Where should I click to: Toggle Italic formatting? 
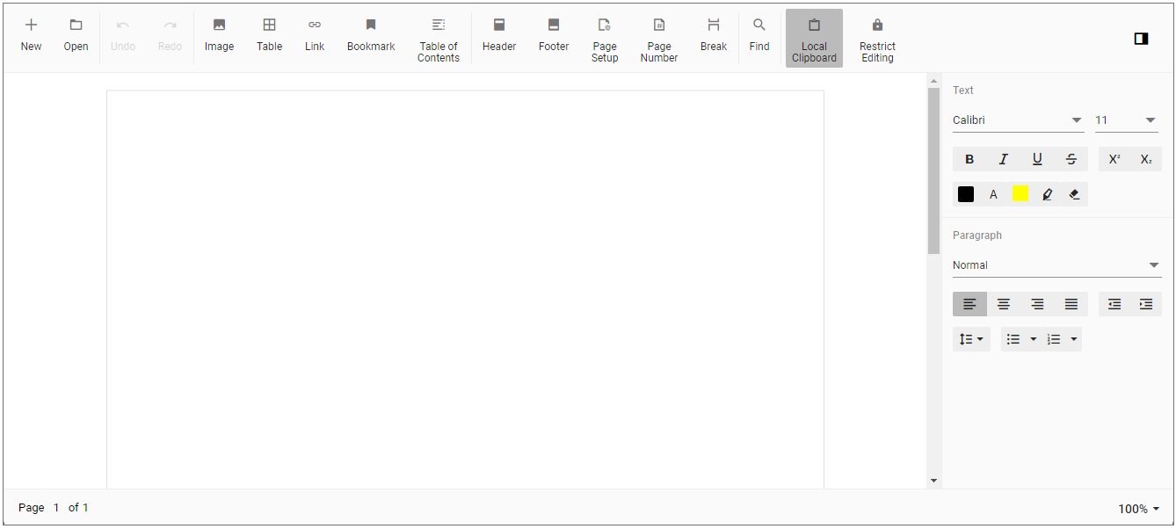pos(1003,159)
